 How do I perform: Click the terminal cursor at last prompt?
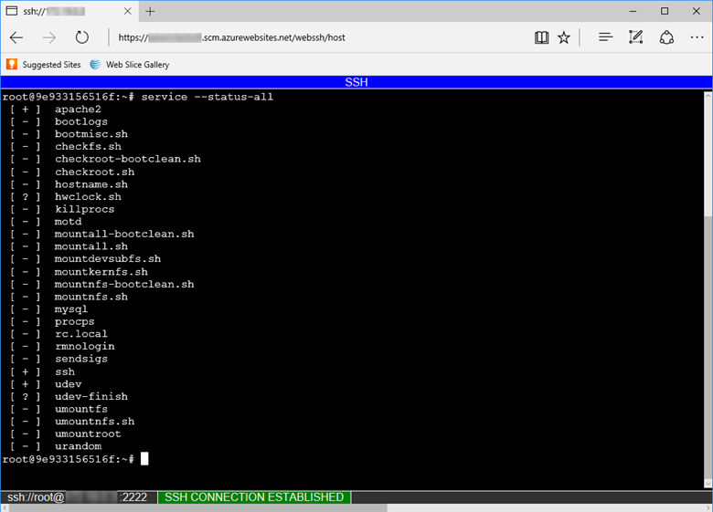pos(144,459)
